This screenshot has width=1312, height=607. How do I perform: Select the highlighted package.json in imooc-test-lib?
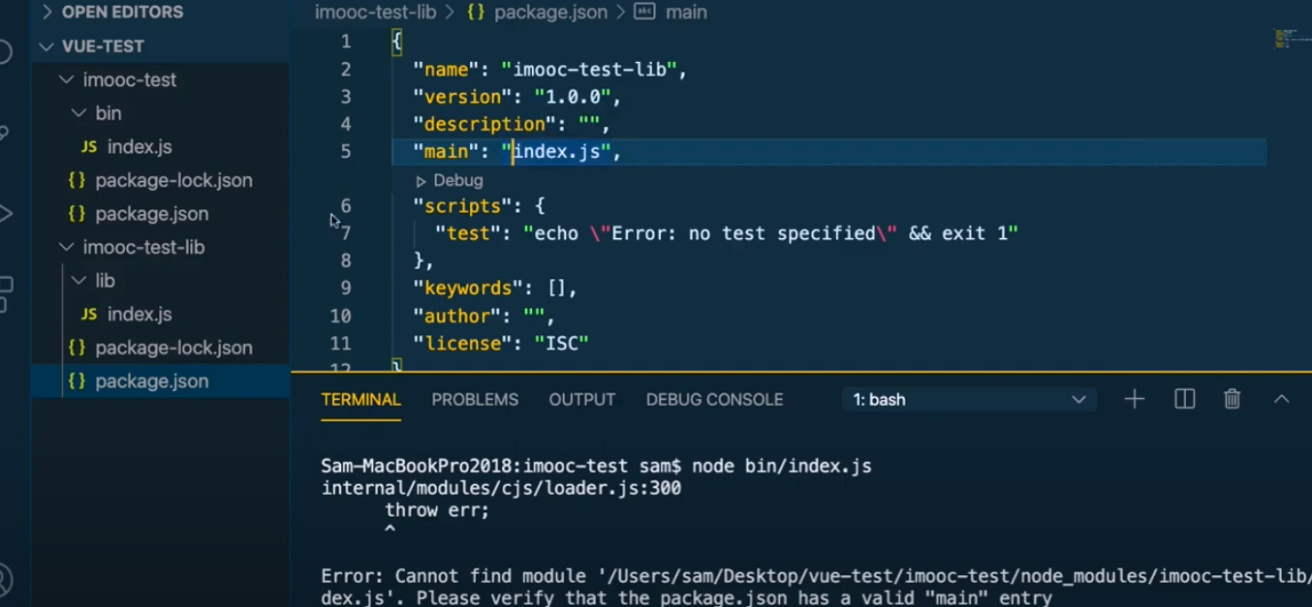coord(161,381)
